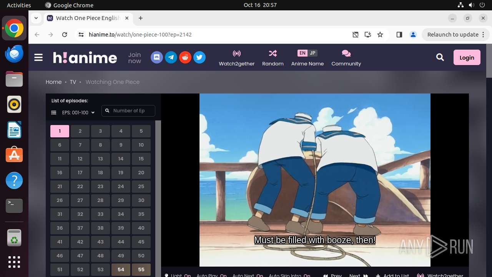Click the HiAnime logo

point(85,57)
